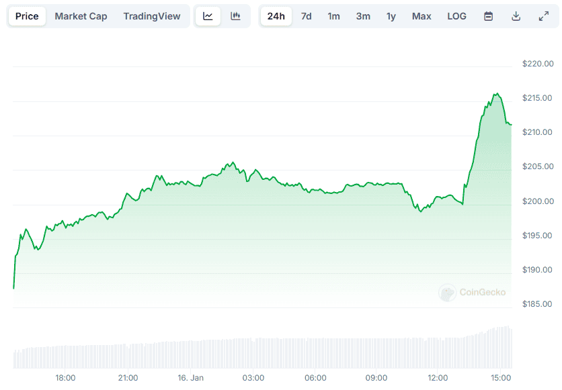Click the 16. Jan date axis label

click(190, 378)
